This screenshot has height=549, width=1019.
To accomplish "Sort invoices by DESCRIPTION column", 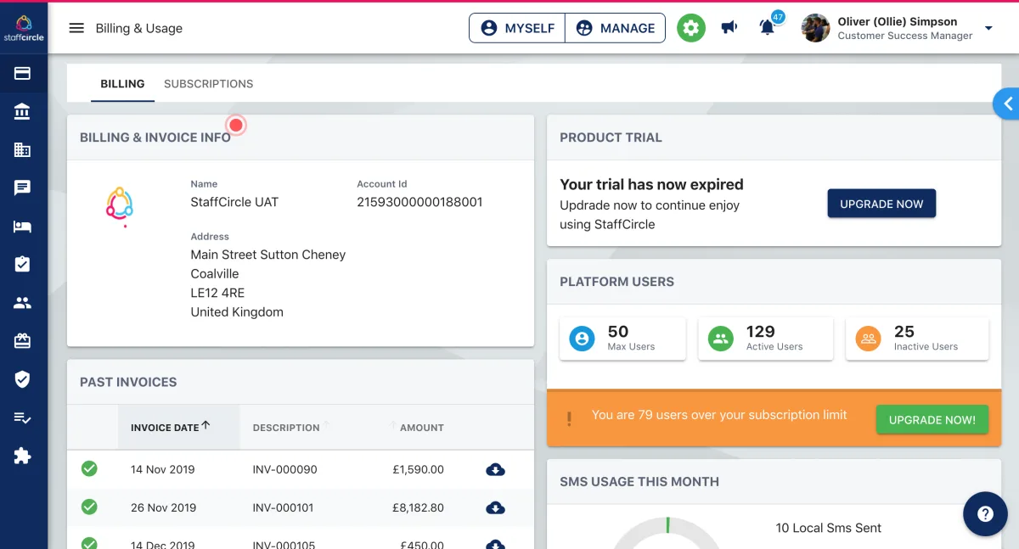I will coord(286,428).
